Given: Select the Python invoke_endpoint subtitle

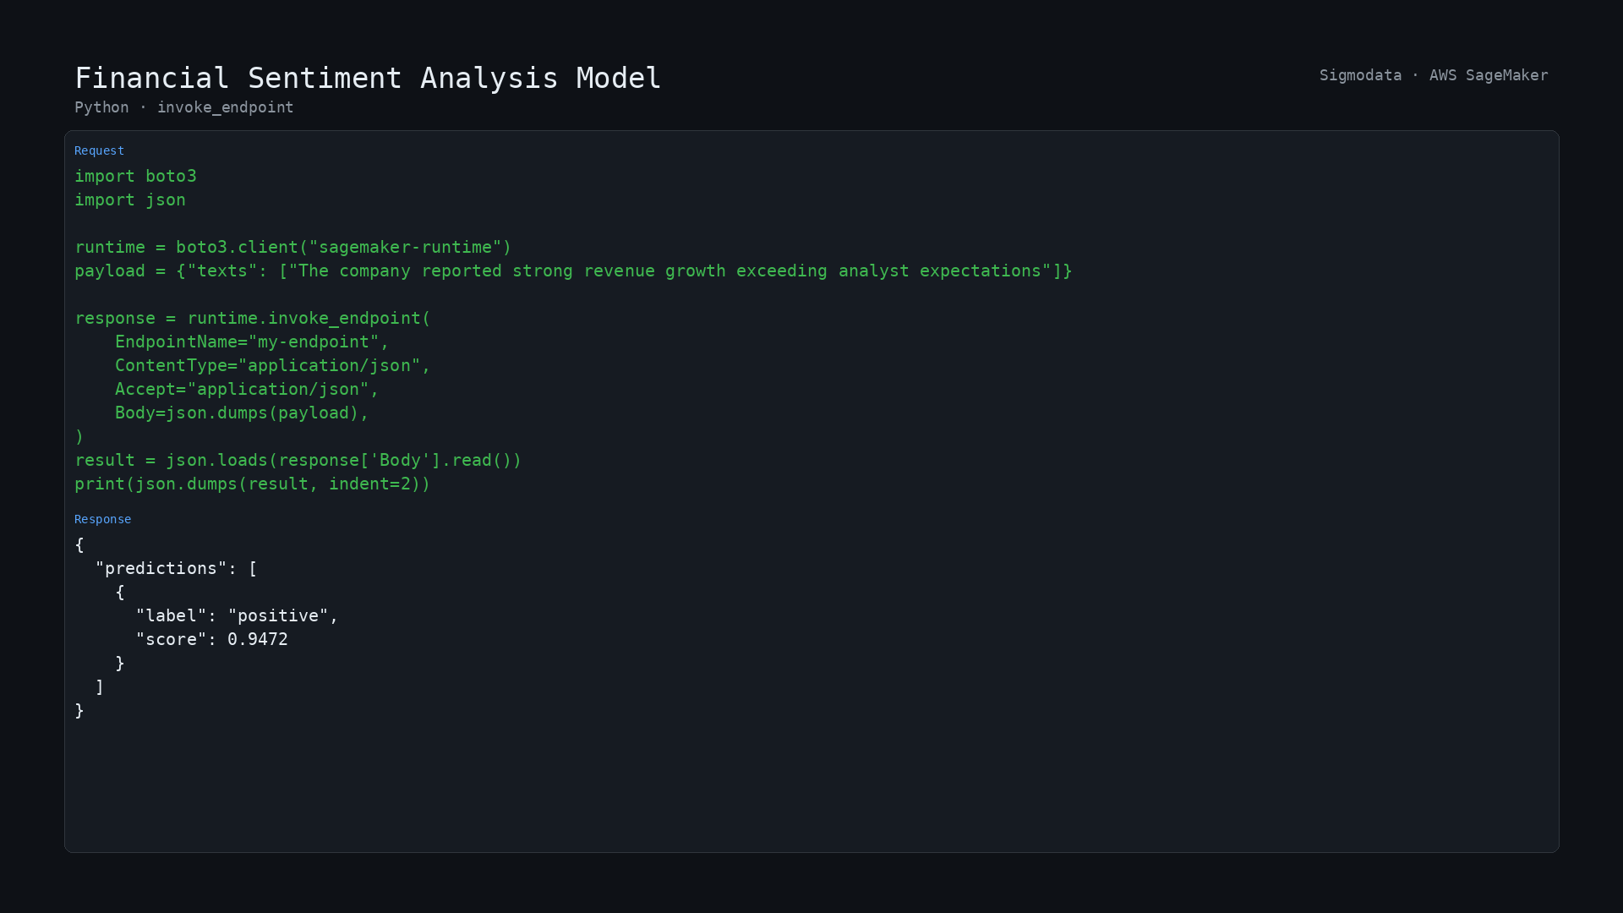Looking at the screenshot, I should (x=184, y=107).
